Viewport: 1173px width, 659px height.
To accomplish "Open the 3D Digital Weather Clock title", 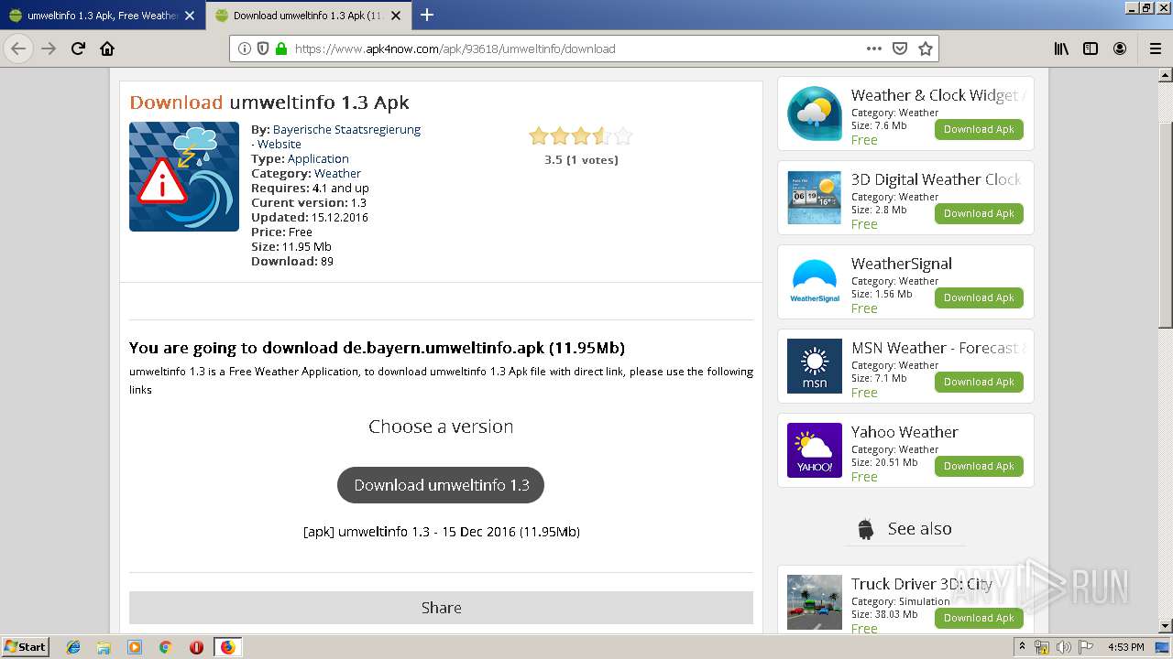I will click(x=937, y=179).
